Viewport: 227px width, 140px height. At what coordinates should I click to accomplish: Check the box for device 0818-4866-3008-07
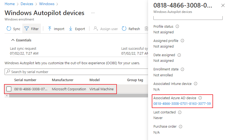click(x=9, y=89)
